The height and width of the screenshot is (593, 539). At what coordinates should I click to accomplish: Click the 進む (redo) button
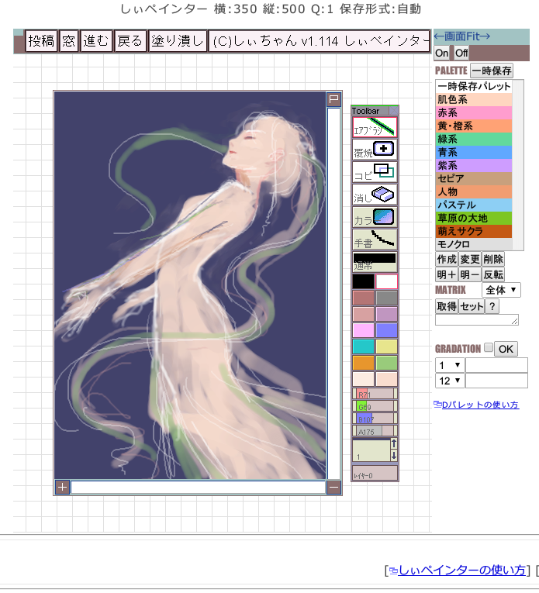click(x=96, y=41)
